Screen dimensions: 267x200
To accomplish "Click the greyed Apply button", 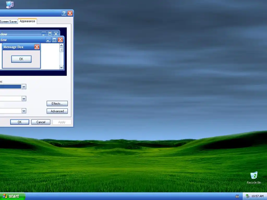I will click(62, 122).
